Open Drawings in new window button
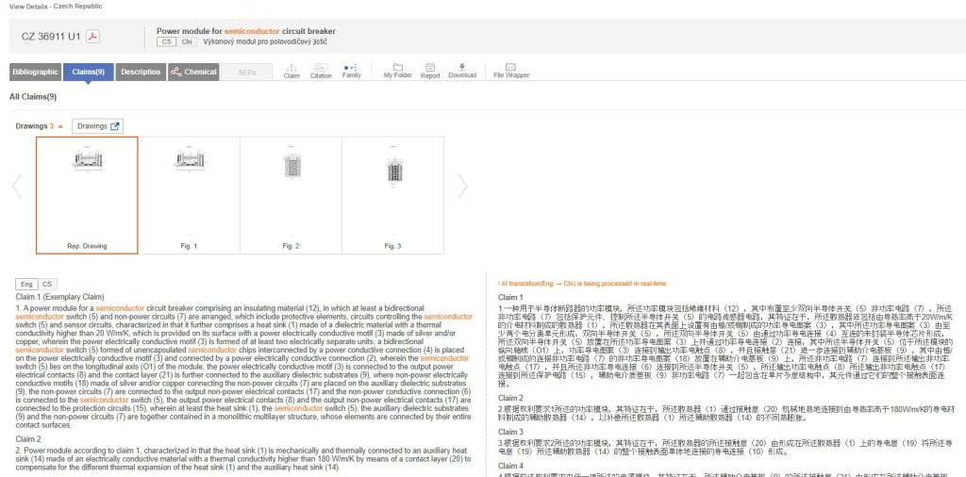This screenshot has width=966, height=477. point(99,125)
